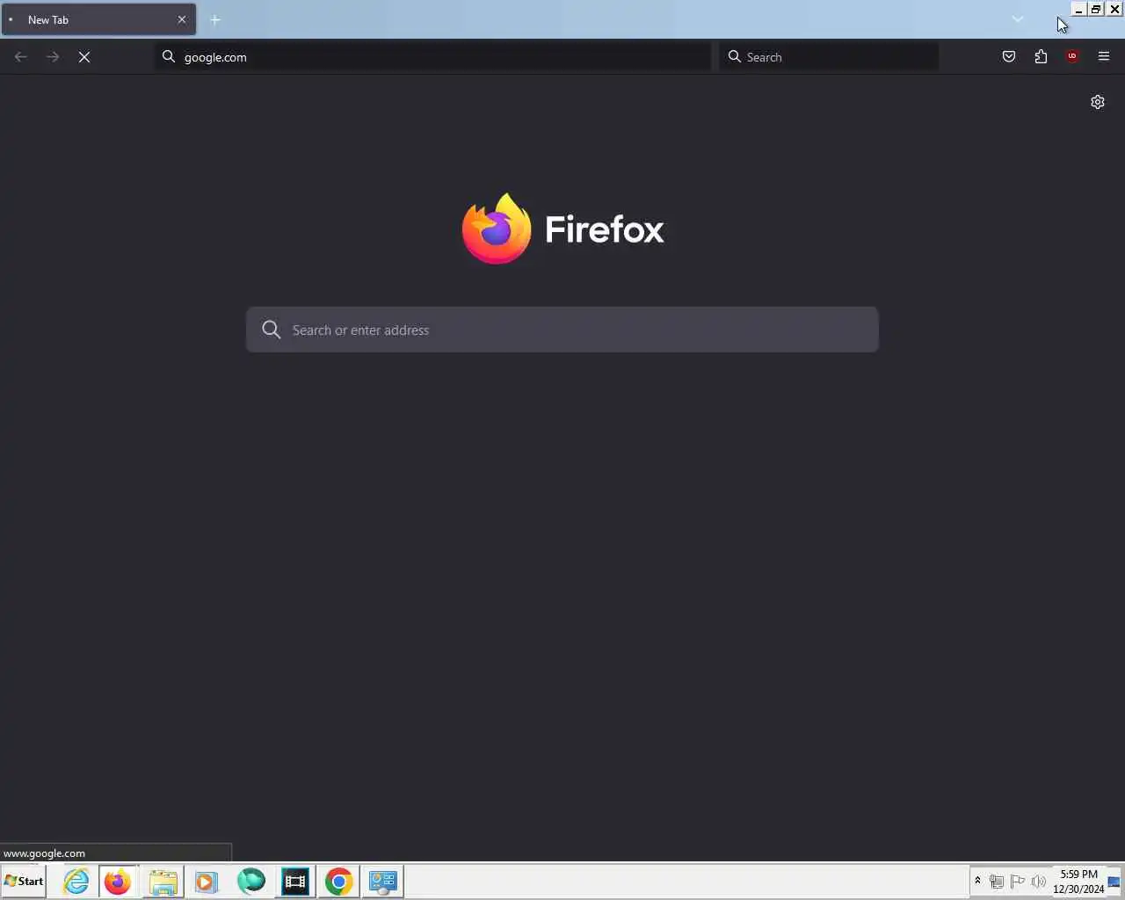The width and height of the screenshot is (1125, 900).
Task: Open Windows Explorer folder from the taskbar
Action: click(163, 882)
